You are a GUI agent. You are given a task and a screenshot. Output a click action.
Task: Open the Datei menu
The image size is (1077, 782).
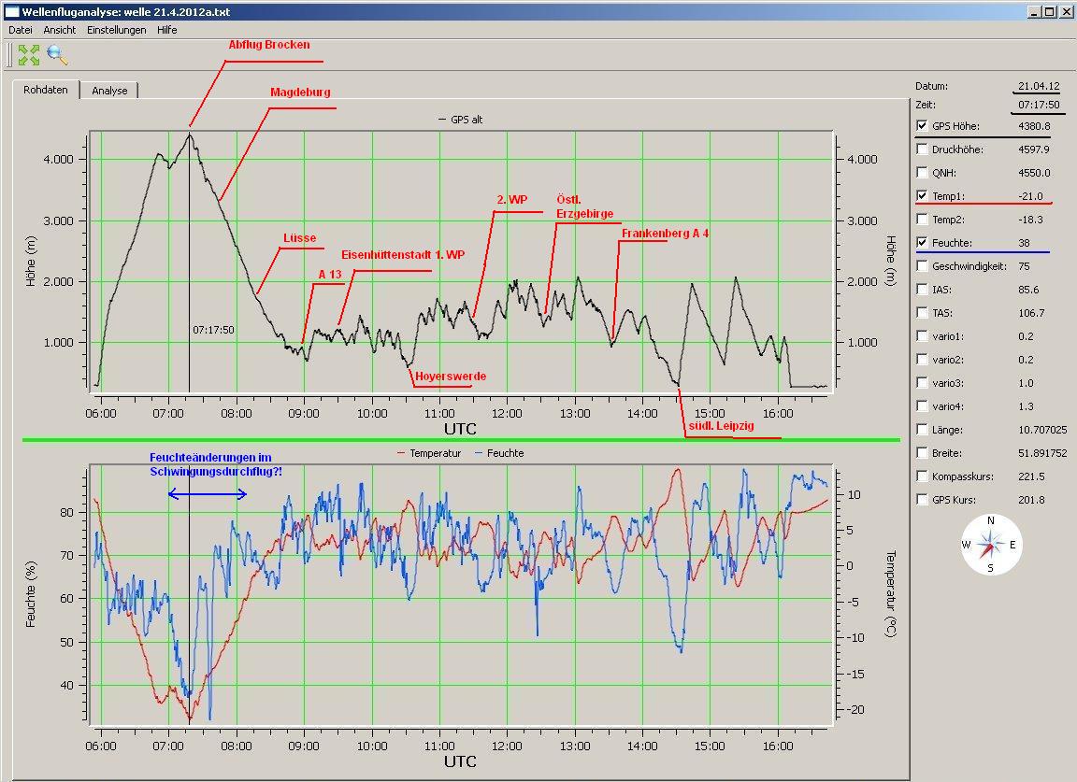[x=21, y=30]
